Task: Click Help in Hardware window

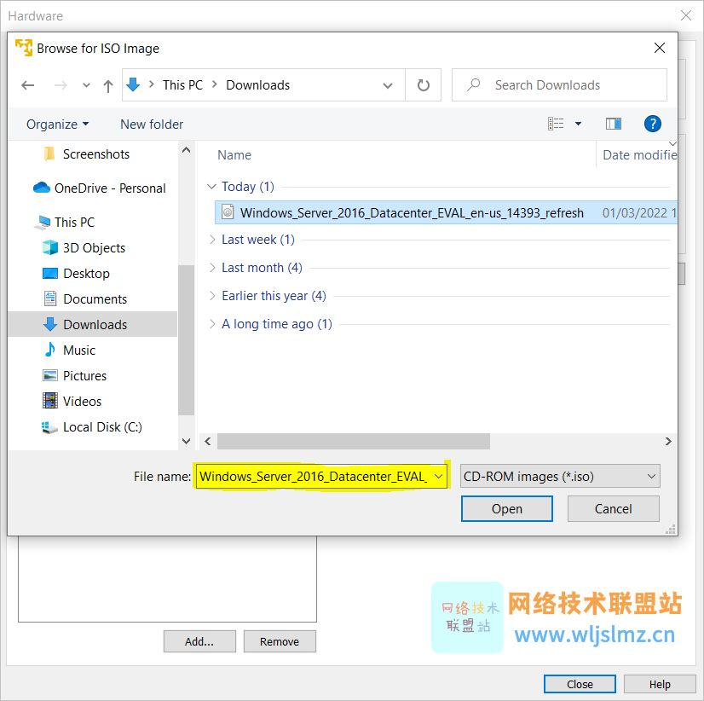Action: click(660, 684)
